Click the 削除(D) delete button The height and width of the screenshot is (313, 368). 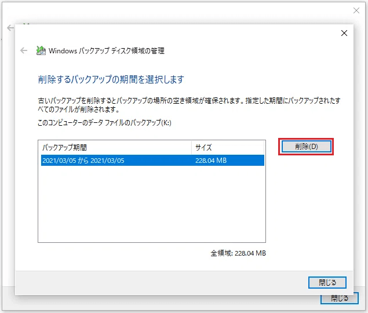306,147
